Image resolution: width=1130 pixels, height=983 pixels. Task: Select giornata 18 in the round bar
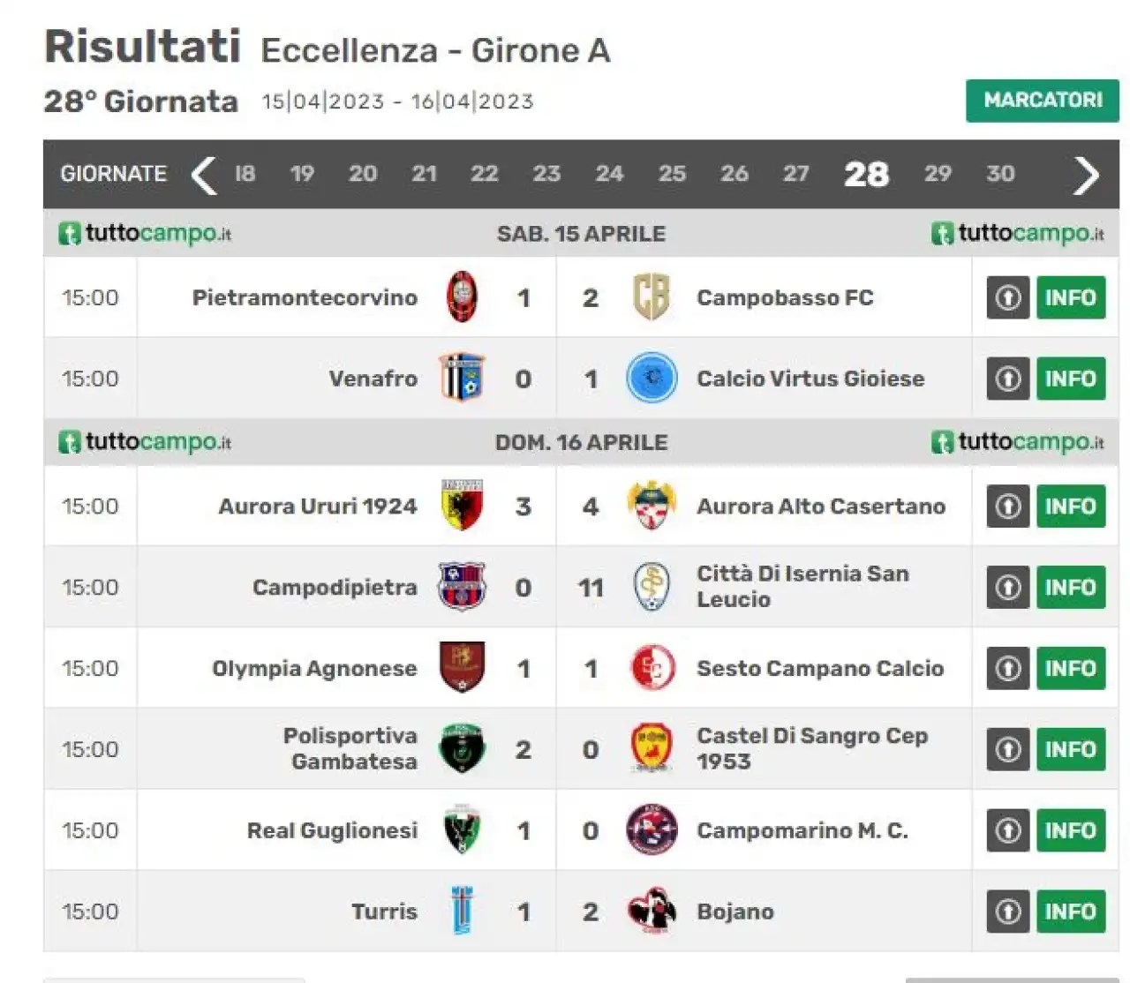click(245, 174)
